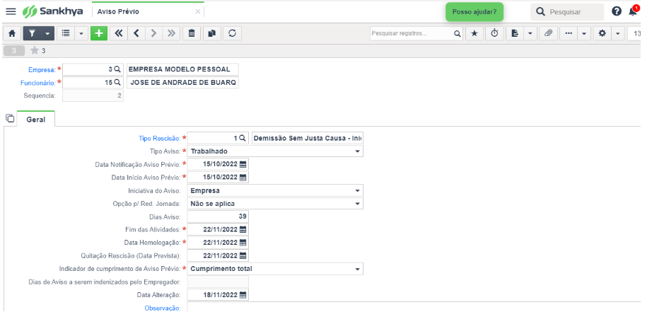Image resolution: width=652 pixels, height=329 pixels.
Task: Click the home icon in toolbar
Action: [x=12, y=33]
